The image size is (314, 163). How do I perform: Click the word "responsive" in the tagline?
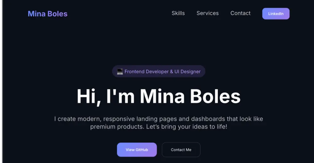[x=118, y=119]
